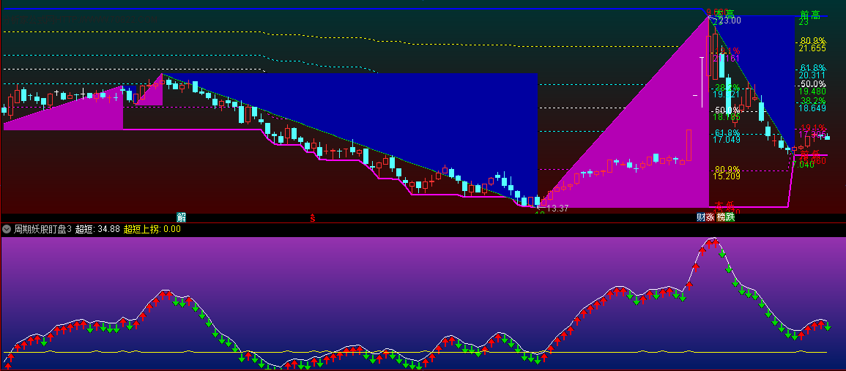Screen dimensions: 846x371
Task: Open the 涨 marker icon
Action: pos(710,217)
